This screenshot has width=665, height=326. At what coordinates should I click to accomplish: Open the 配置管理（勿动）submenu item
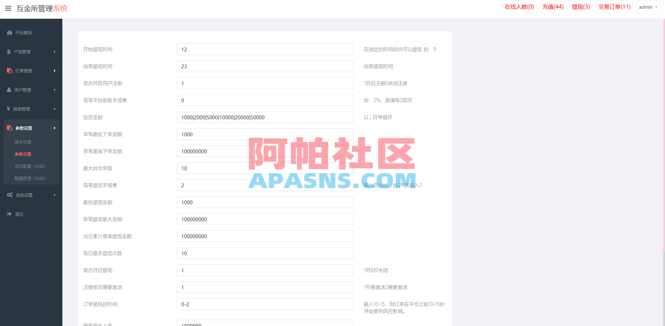coord(30,178)
